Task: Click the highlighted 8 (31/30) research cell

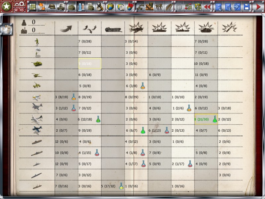Action: click(x=206, y=119)
